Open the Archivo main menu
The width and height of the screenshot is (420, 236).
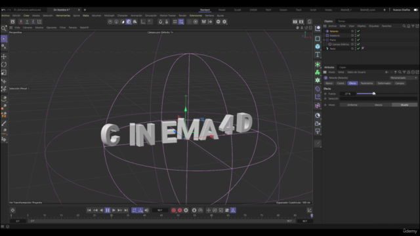[x=5, y=16]
